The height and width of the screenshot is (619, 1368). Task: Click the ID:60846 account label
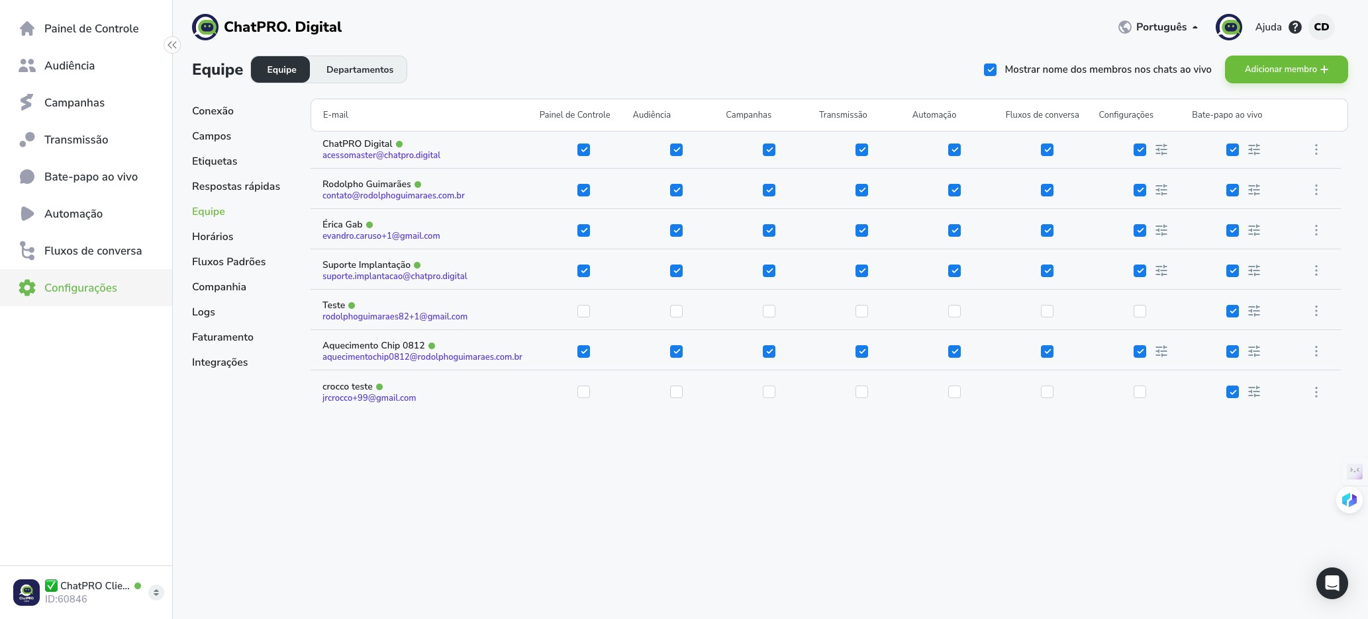66,599
